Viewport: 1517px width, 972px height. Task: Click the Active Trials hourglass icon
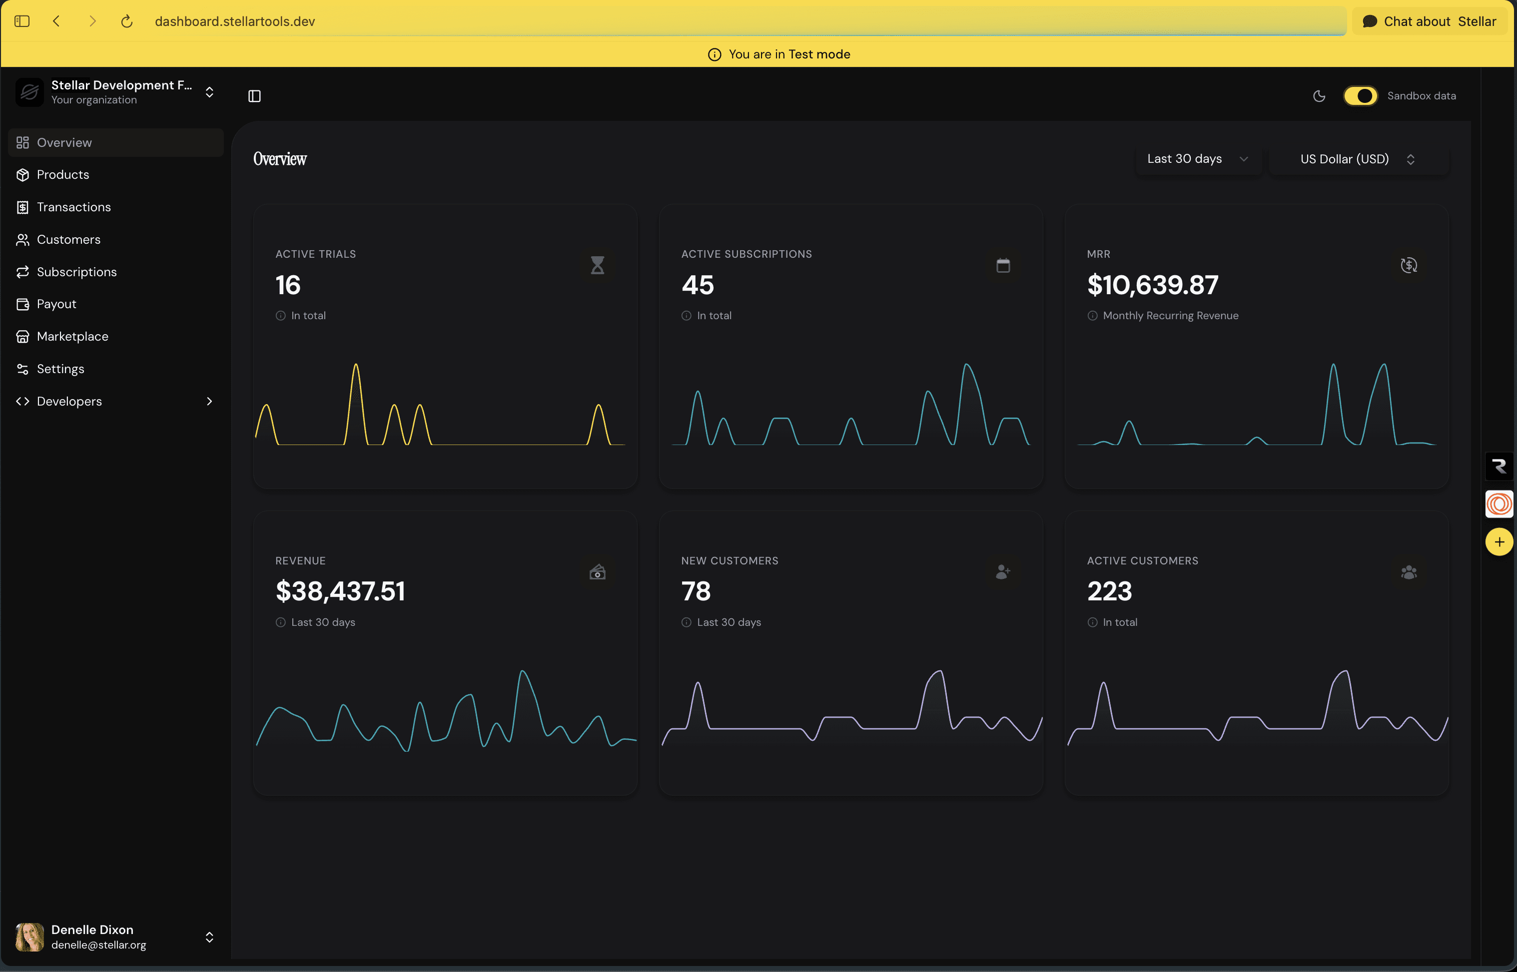[597, 265]
